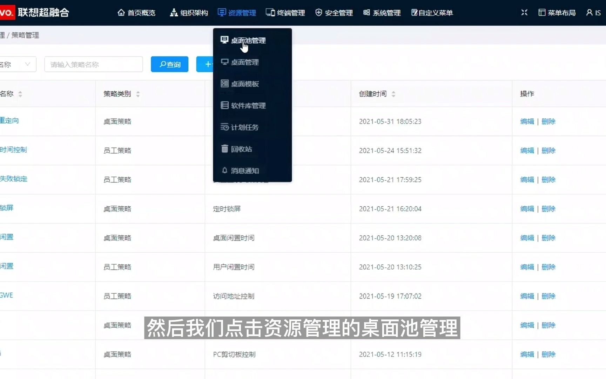Click 编辑 in the 定时锁屏 row
This screenshot has width=606, height=379.
tap(527, 209)
